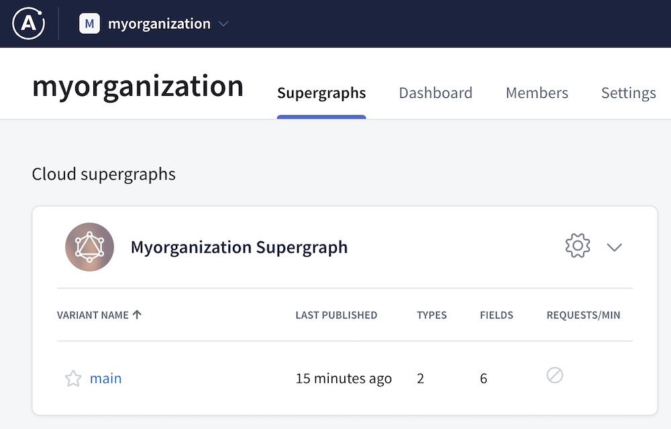
Task: Click the fields count 6 for main
Action: point(484,379)
